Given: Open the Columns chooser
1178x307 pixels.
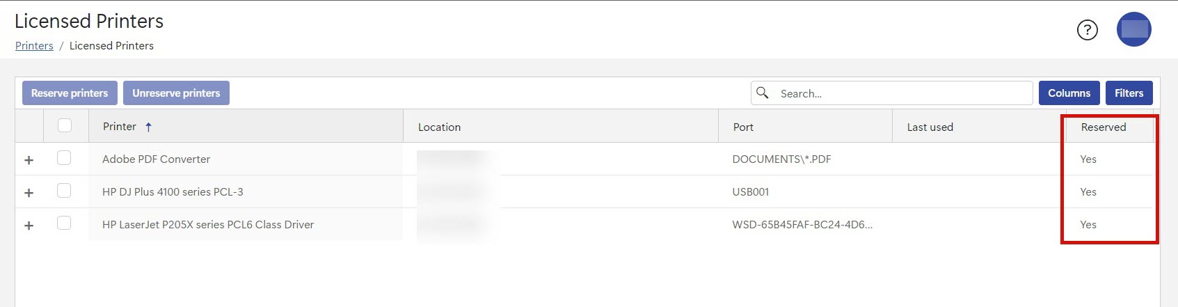Looking at the screenshot, I should point(1069,93).
